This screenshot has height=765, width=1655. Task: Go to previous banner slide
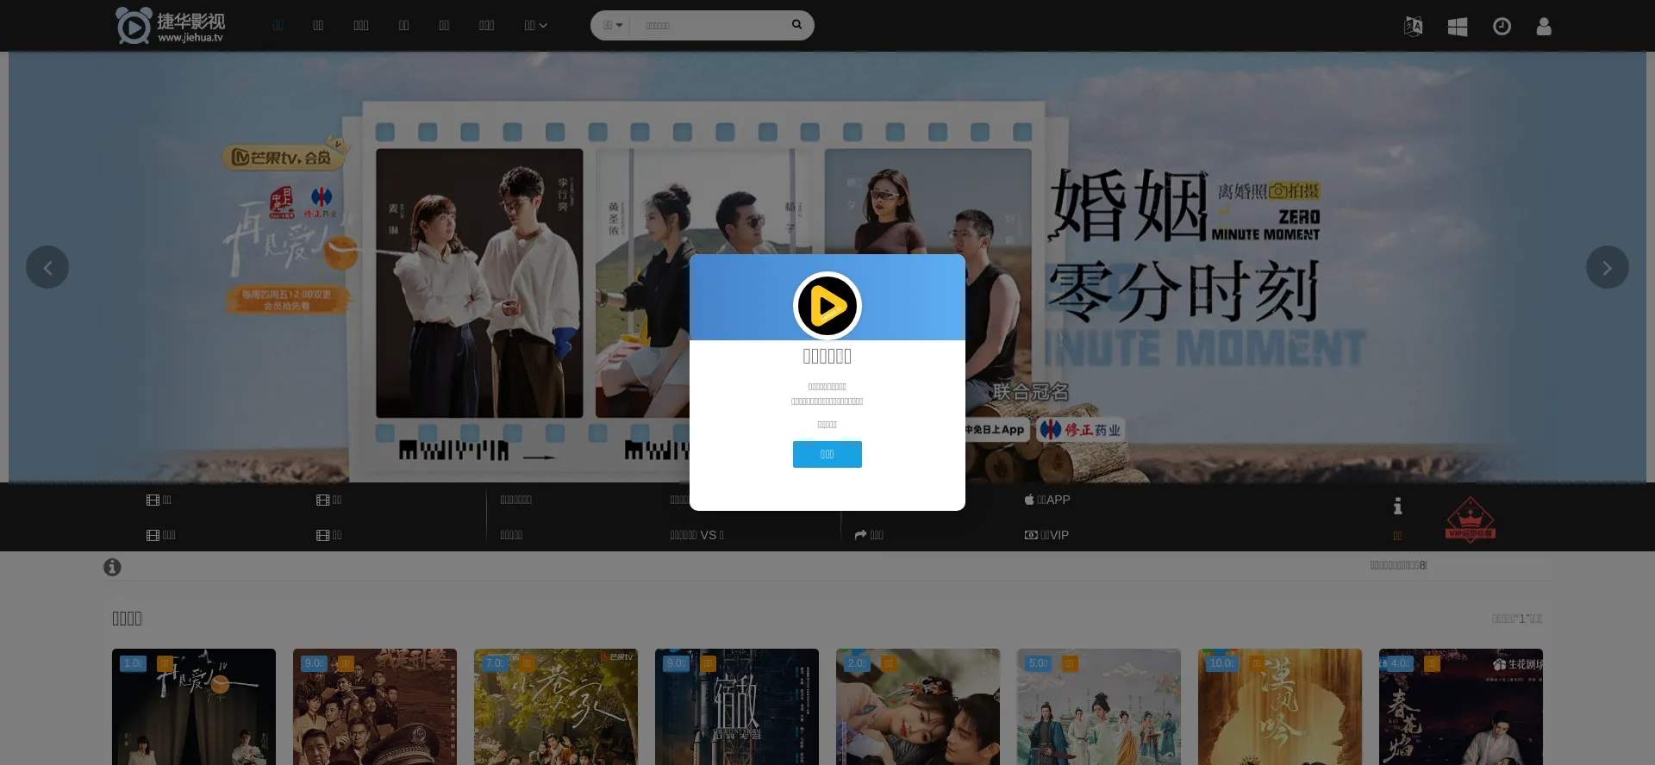pyautogui.click(x=47, y=267)
